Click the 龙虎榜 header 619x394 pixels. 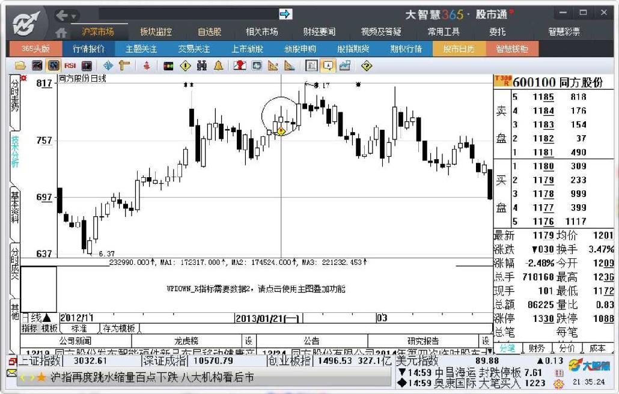(x=186, y=341)
